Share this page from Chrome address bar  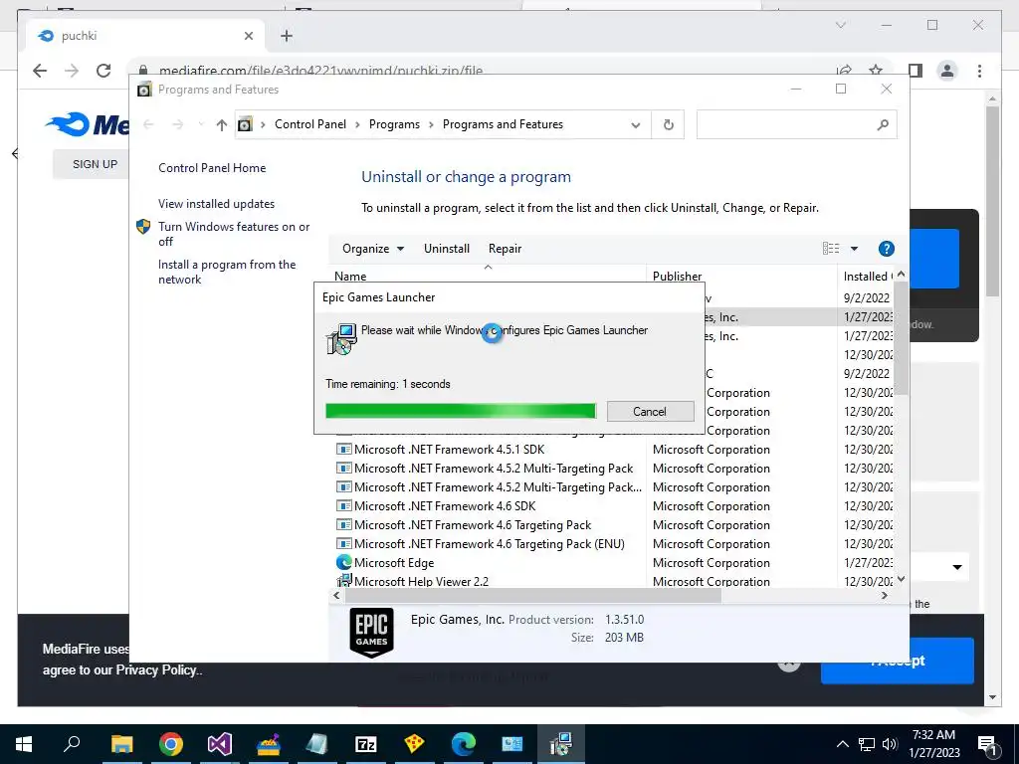click(x=844, y=70)
